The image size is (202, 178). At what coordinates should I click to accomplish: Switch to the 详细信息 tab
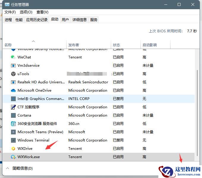tap(80, 20)
